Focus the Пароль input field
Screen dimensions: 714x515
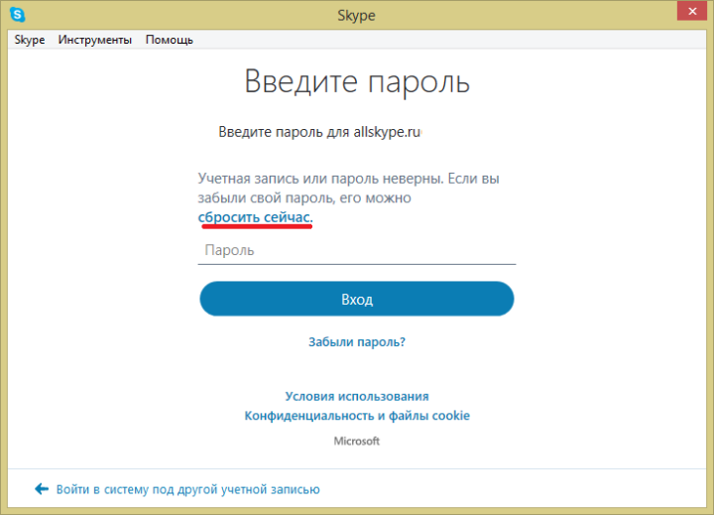coord(357,250)
